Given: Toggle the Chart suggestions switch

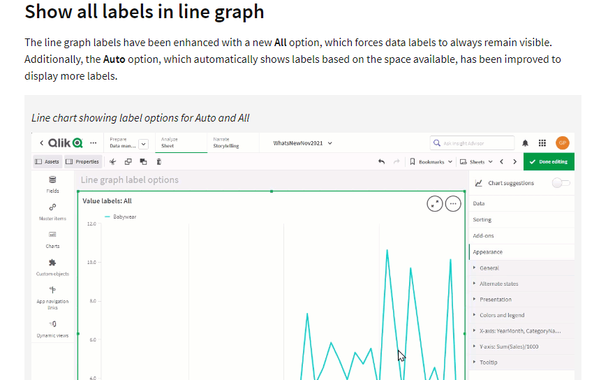Looking at the screenshot, I should point(561,183).
